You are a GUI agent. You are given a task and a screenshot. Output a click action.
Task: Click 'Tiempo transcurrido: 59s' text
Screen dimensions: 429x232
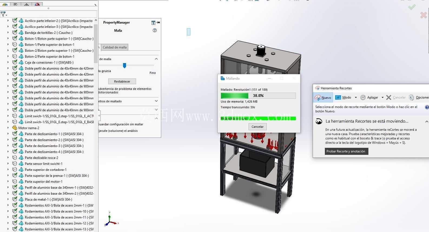(238, 107)
